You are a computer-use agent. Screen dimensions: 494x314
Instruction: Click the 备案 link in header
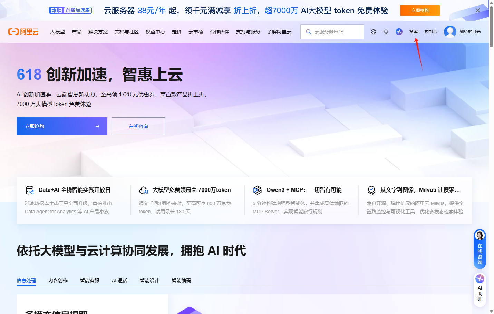coord(414,32)
